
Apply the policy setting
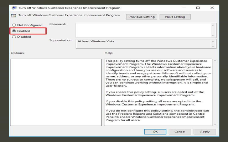tap(205, 131)
